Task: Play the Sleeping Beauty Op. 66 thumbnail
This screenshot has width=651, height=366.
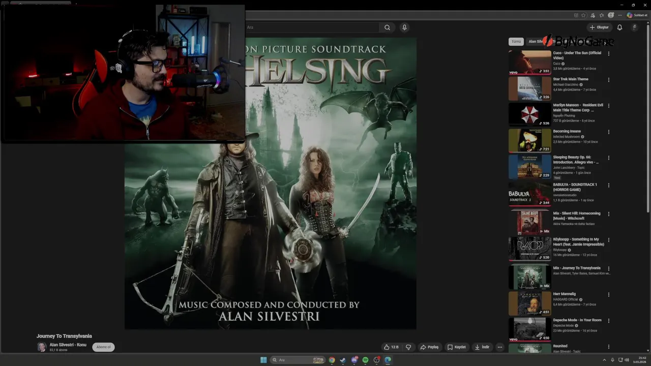Action: coord(529,167)
